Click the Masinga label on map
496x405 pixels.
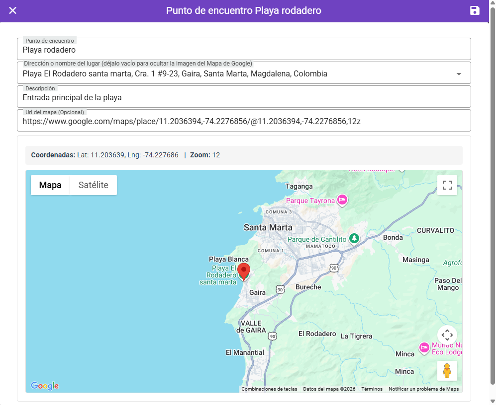point(415,260)
